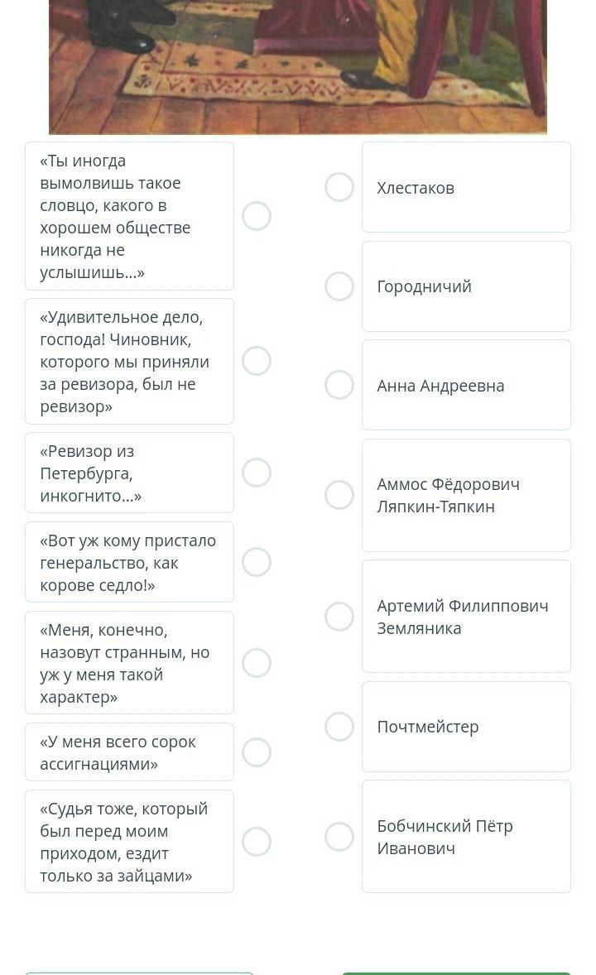The image size is (596, 975).
Task: Select the circle next to Городничий
Action: point(339,286)
